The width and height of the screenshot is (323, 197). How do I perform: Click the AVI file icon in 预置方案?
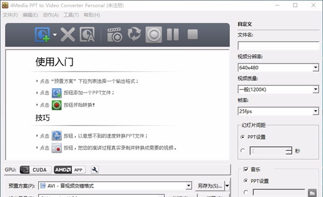[x=43, y=186]
